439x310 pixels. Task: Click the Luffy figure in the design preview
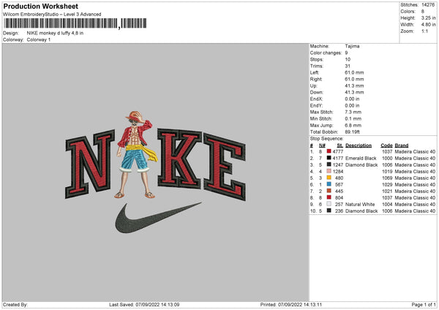pos(136,154)
